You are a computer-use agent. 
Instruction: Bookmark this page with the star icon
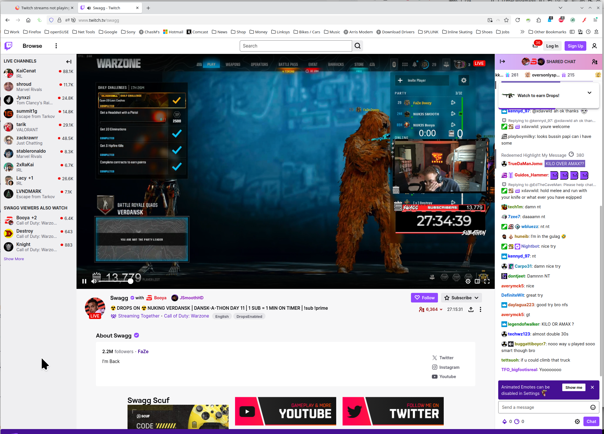(506, 20)
